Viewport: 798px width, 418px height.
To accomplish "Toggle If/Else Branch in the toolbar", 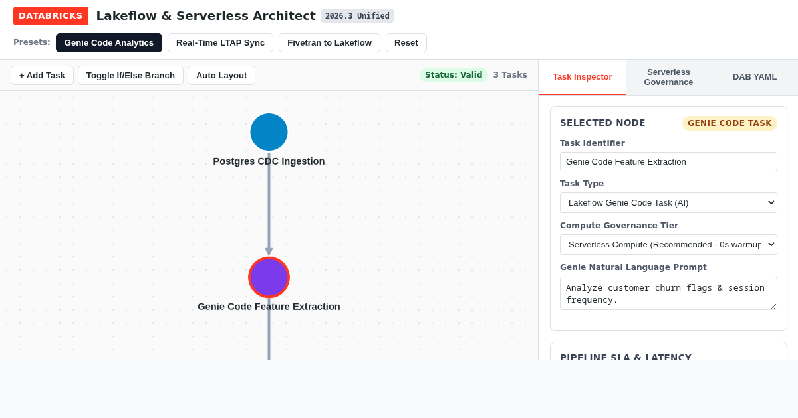I will (130, 75).
